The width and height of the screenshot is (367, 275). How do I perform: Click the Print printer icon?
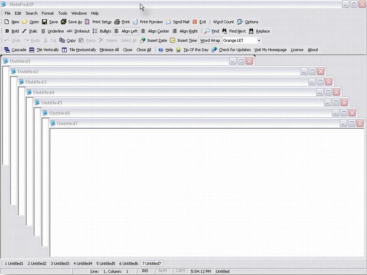click(117, 22)
